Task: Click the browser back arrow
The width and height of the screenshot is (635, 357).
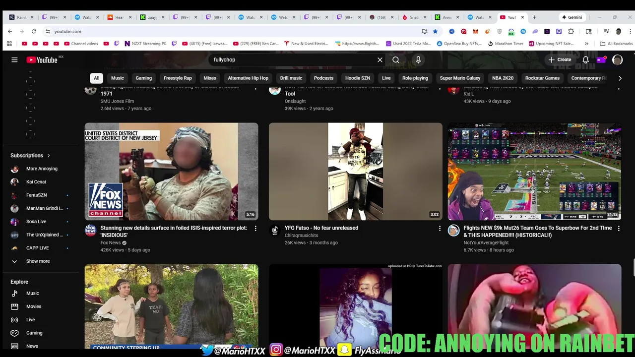Action: click(10, 31)
